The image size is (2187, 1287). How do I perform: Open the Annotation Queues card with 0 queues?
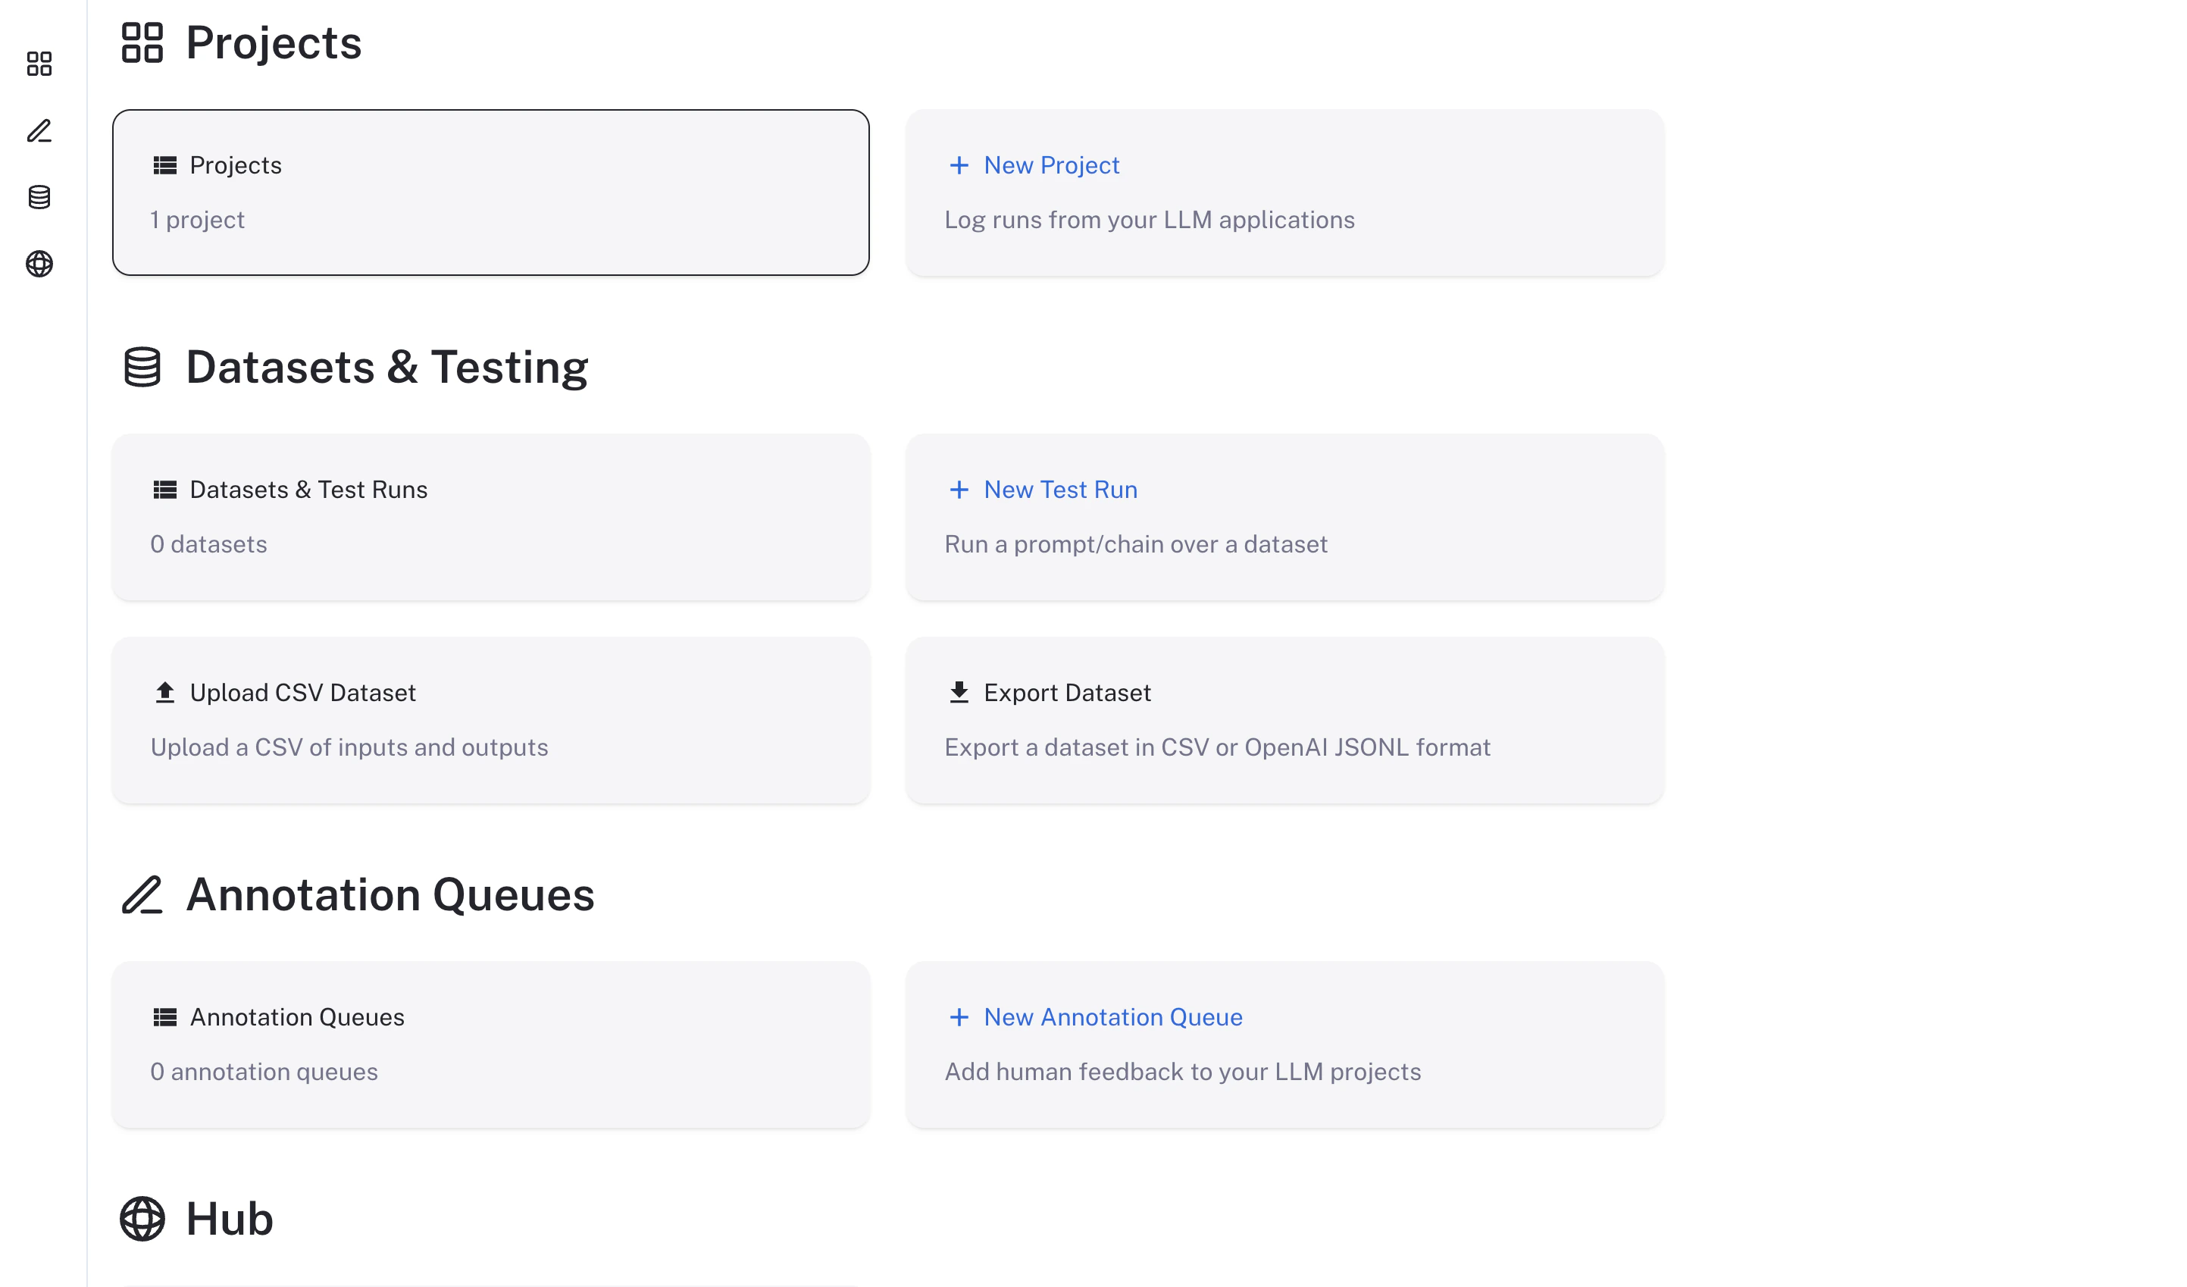point(491,1045)
